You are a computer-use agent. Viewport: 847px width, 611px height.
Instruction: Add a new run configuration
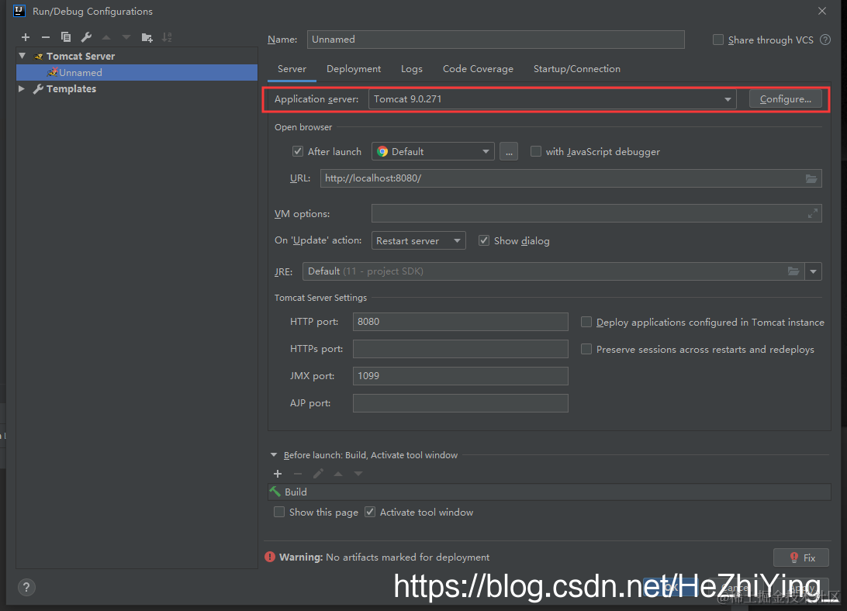26,37
